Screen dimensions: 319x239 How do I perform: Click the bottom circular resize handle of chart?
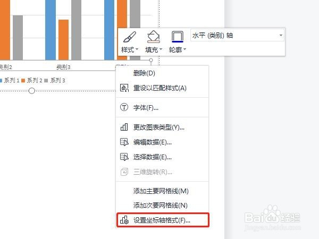click(x=31, y=91)
